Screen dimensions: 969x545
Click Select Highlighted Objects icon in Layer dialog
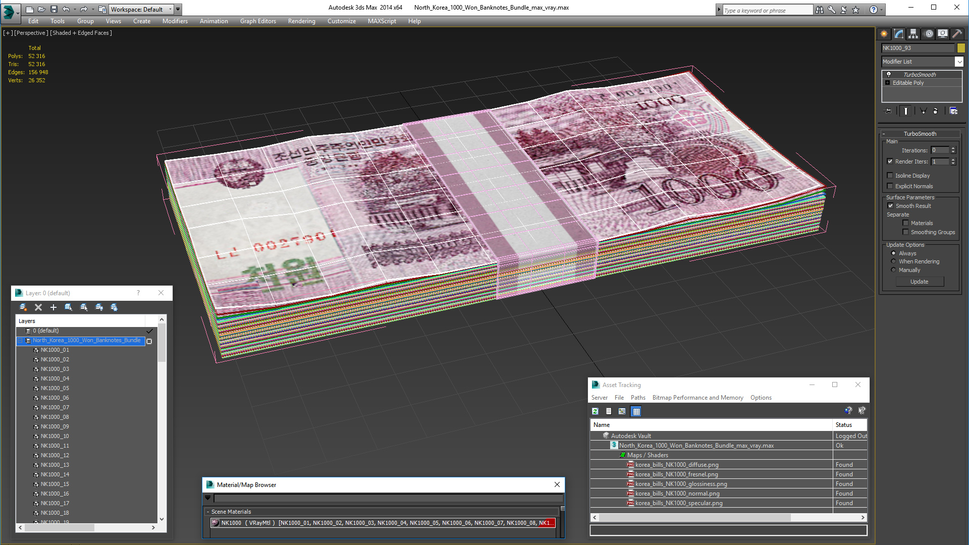pos(69,307)
